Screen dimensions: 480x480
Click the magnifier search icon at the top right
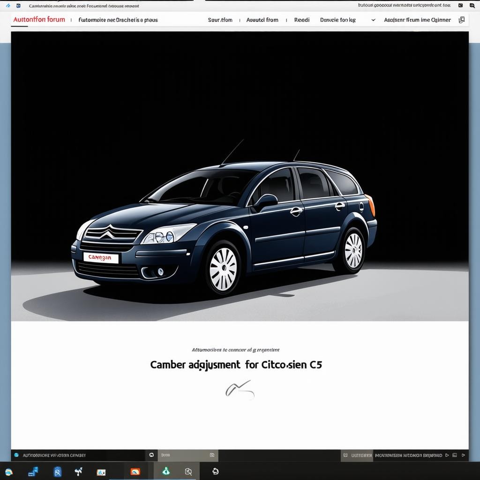click(x=472, y=6)
